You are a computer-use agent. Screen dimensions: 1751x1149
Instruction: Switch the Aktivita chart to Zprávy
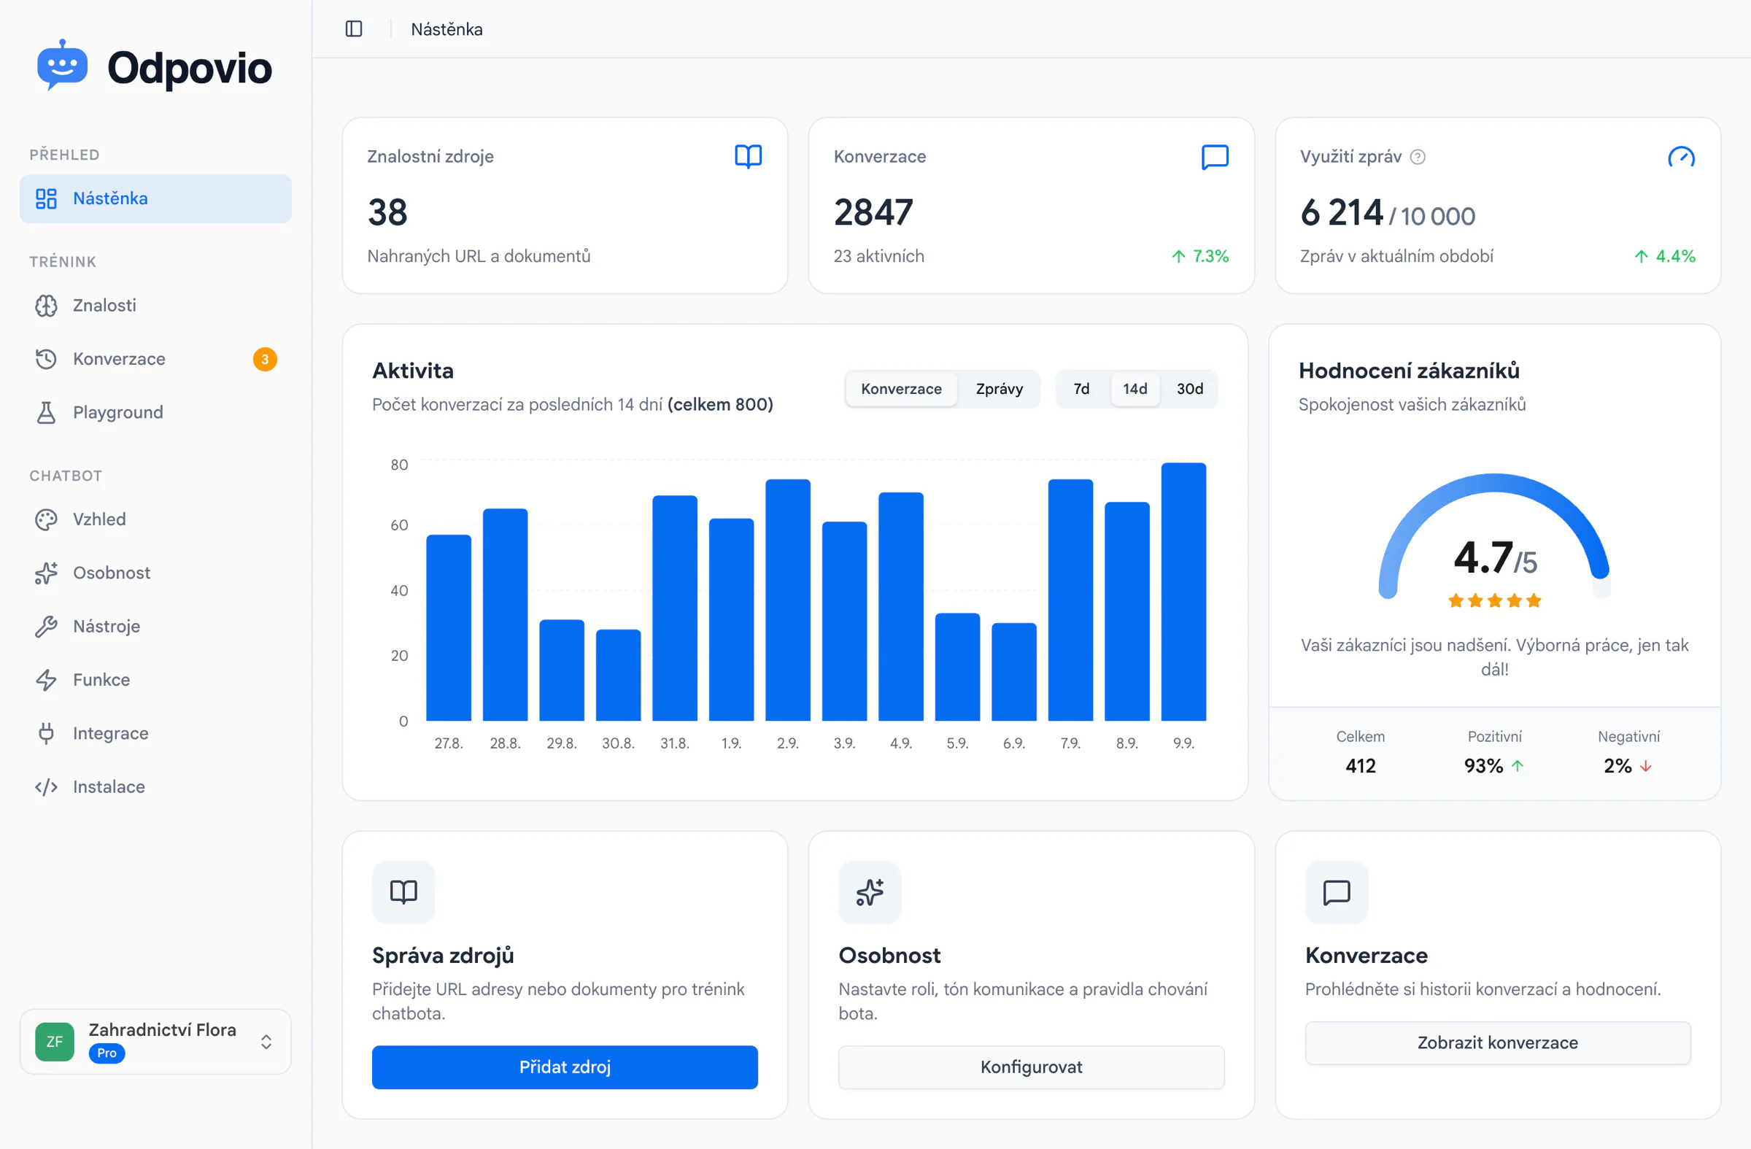(999, 389)
